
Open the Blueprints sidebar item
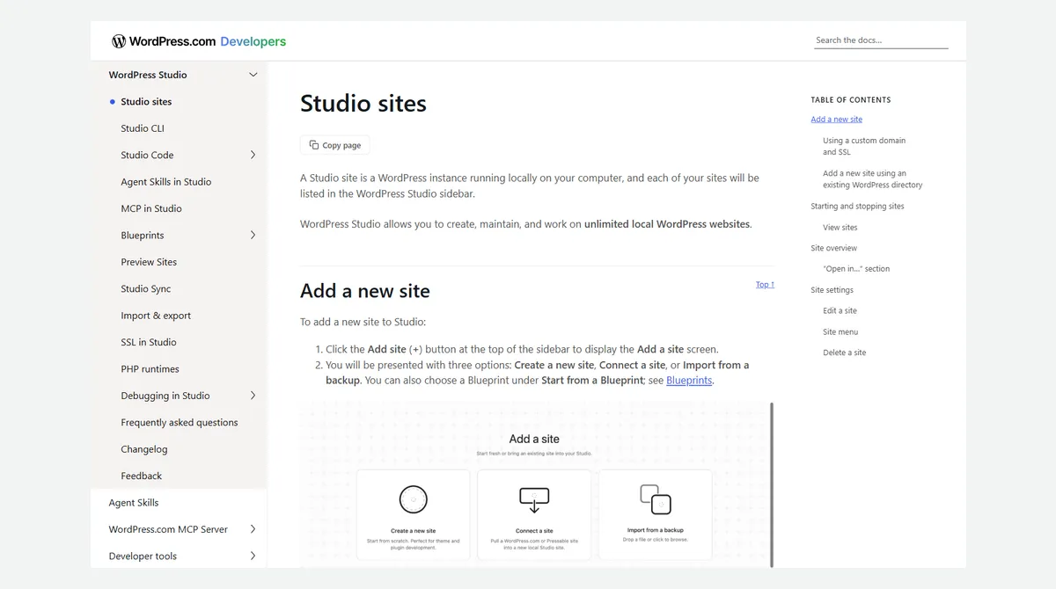click(143, 235)
